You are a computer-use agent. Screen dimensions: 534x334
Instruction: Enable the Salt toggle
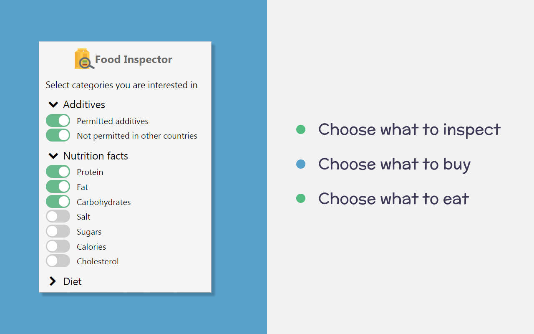[58, 216]
